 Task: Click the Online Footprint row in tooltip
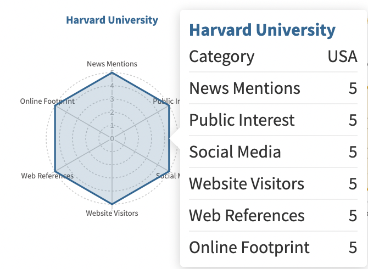coord(273,247)
